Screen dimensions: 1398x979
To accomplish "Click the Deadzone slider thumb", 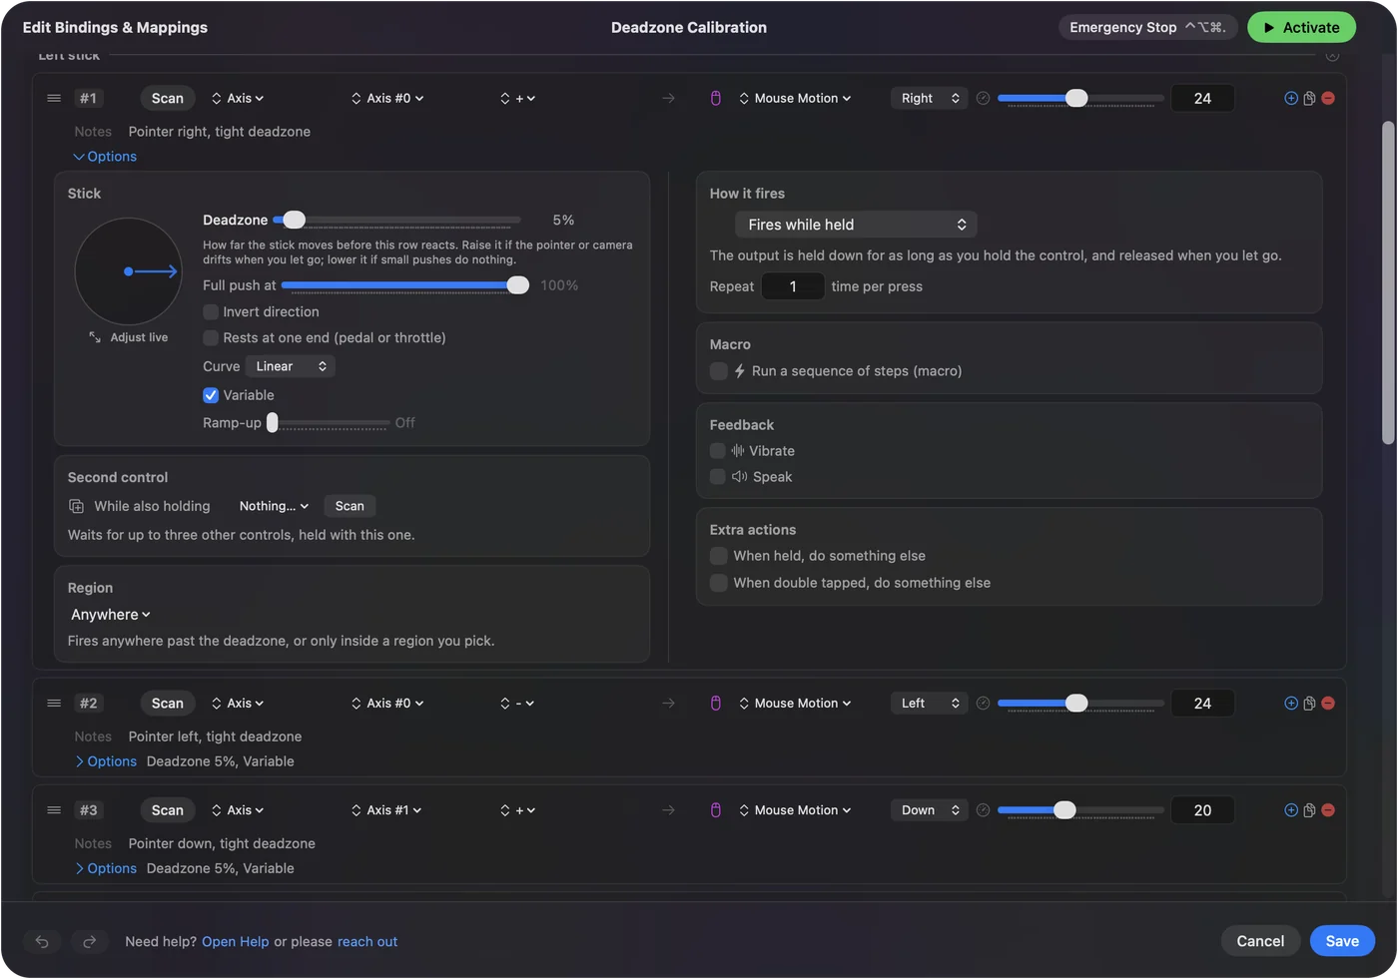I will 295,220.
